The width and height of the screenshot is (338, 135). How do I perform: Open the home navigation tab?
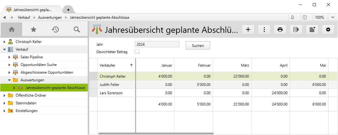point(12,29)
